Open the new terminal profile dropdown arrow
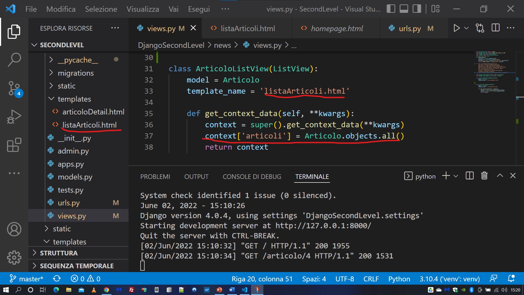The image size is (524, 295). (456, 176)
